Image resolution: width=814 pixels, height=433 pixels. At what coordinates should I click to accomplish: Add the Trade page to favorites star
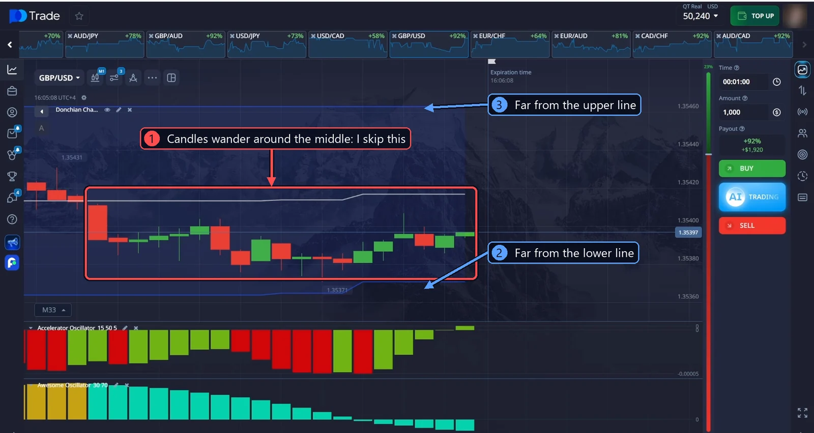point(79,16)
